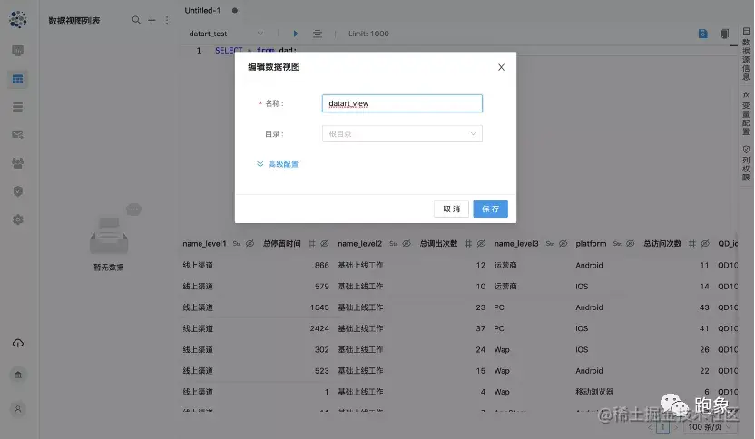Change platform column type Str icon
Image resolution: width=755 pixels, height=439 pixels.
617,244
